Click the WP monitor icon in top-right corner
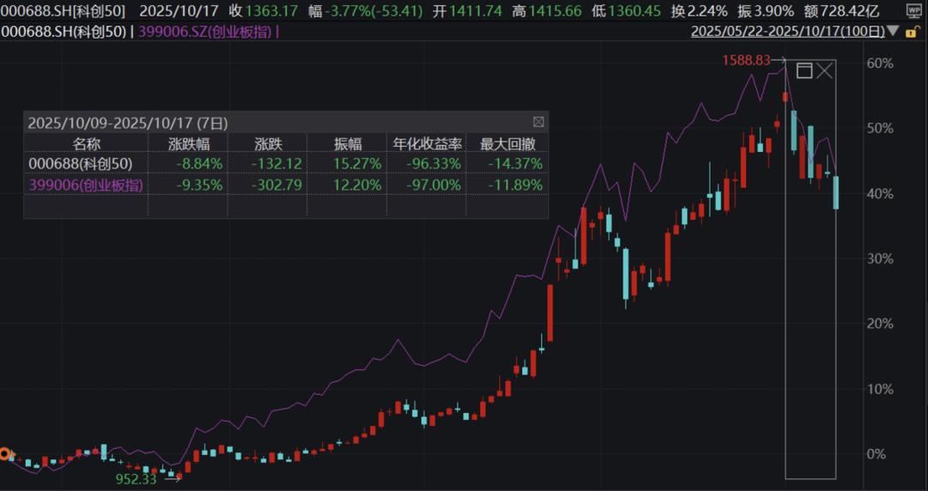The height and width of the screenshot is (491, 928). click(915, 11)
